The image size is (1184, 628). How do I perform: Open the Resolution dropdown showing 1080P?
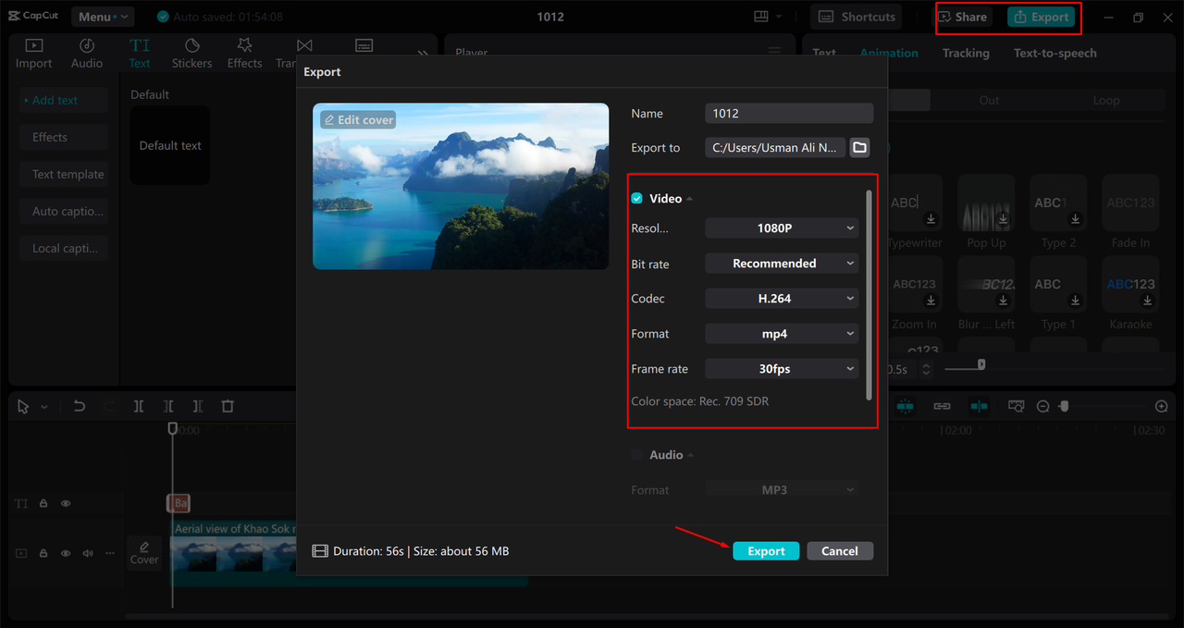(782, 228)
